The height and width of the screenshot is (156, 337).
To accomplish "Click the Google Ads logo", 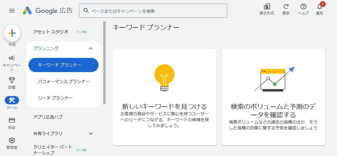I will [48, 11].
